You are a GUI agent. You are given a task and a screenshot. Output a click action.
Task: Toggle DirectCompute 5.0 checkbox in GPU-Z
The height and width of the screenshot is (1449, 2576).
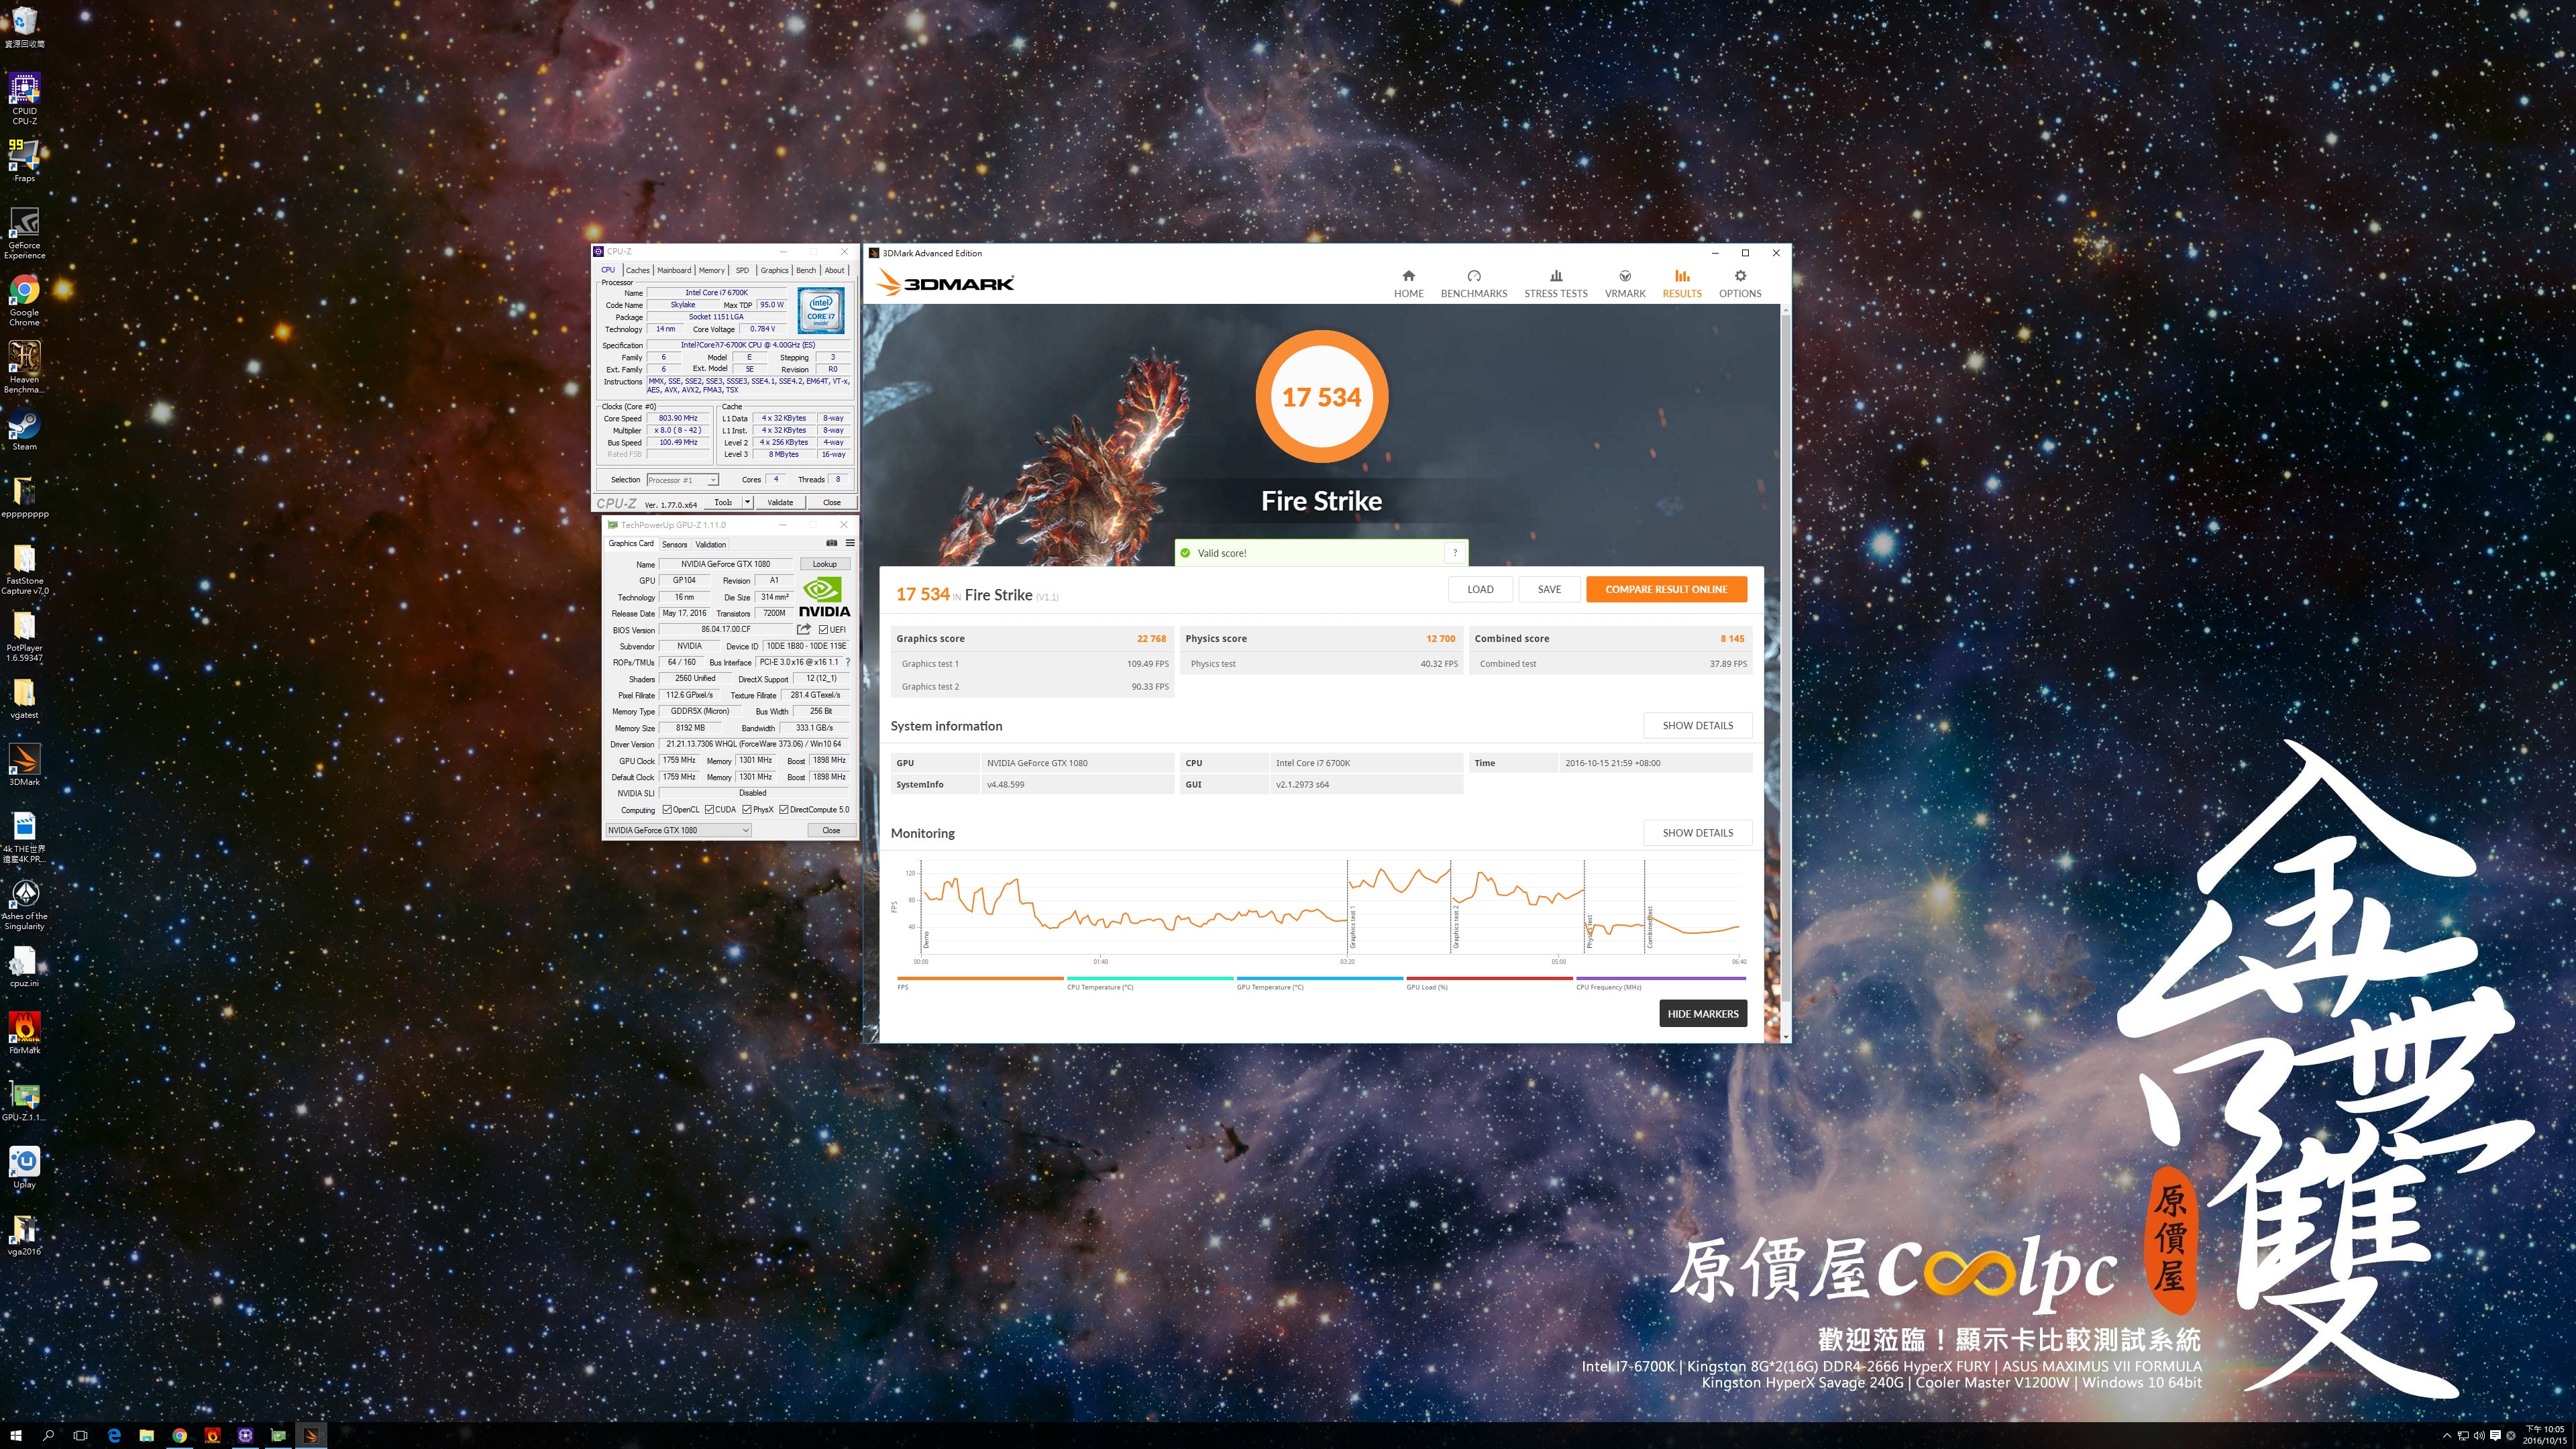tap(784, 810)
